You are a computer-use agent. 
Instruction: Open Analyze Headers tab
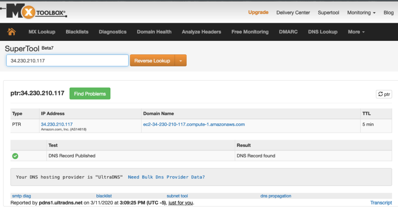coord(201,32)
